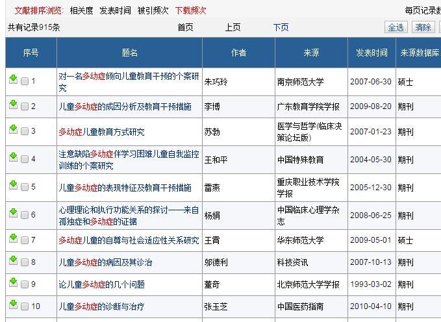The width and height of the screenshot is (441, 322).
Task: Go to 首页 first page
Action: pyautogui.click(x=185, y=27)
